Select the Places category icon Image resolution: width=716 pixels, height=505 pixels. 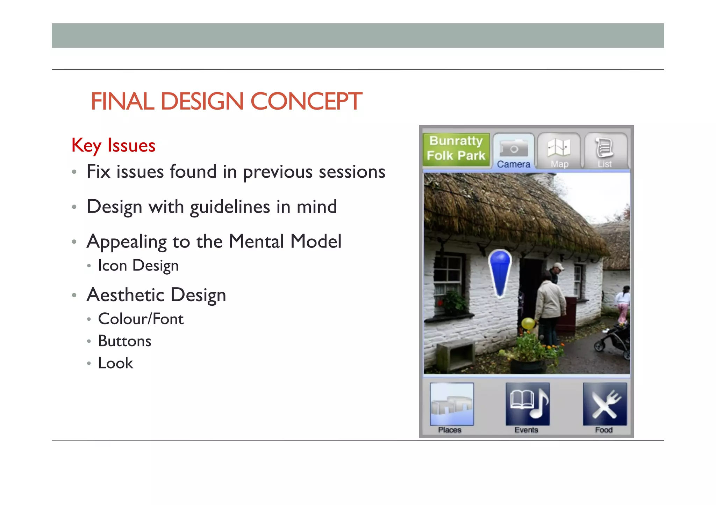(x=452, y=404)
